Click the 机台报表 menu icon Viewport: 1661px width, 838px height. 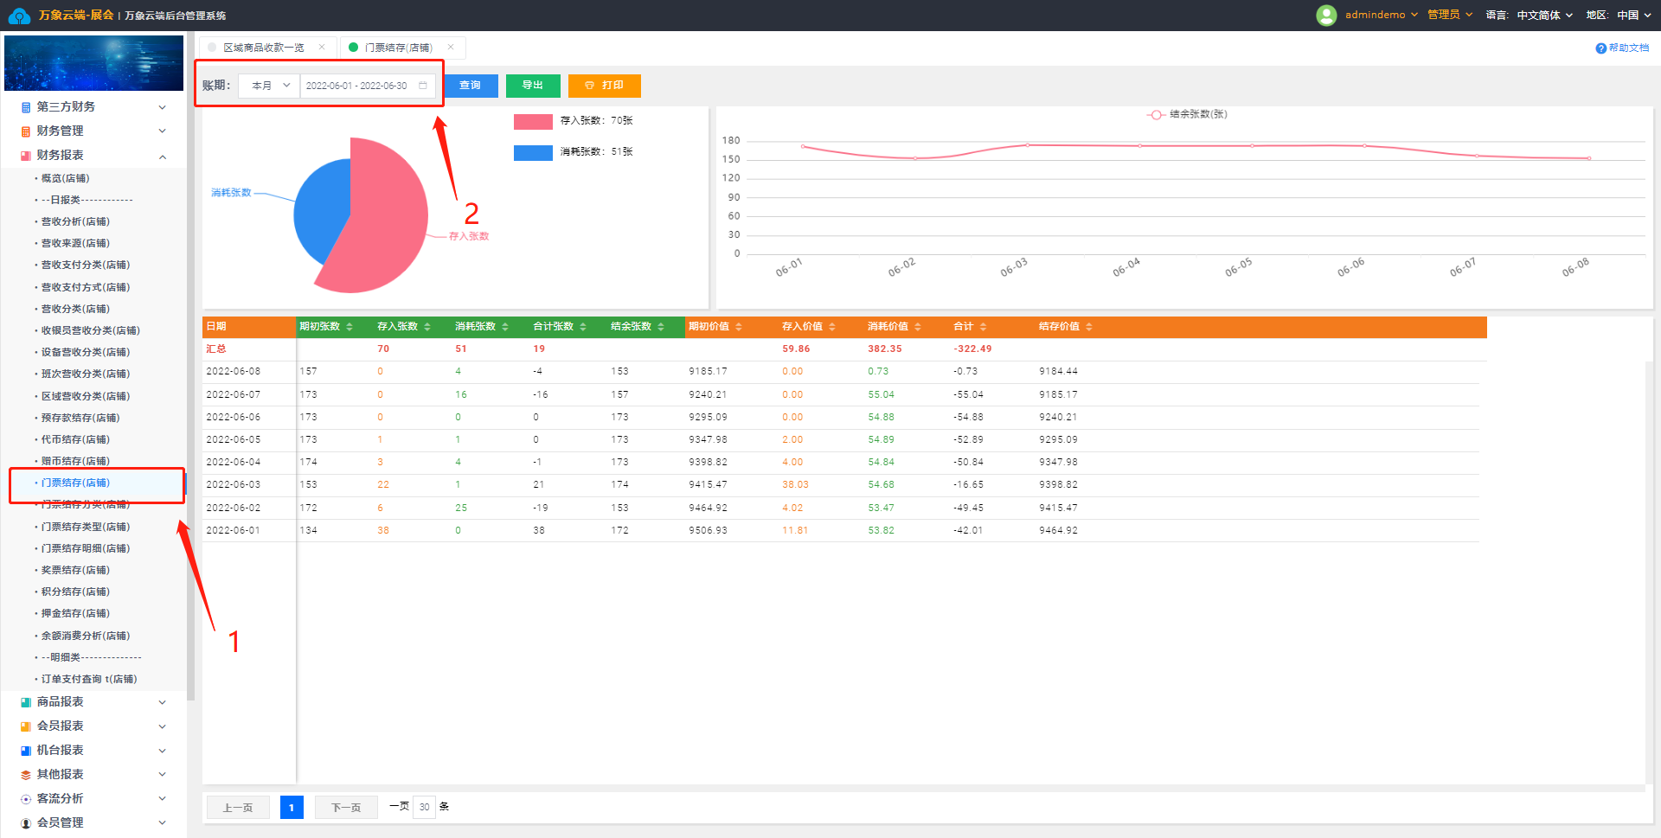click(x=26, y=751)
